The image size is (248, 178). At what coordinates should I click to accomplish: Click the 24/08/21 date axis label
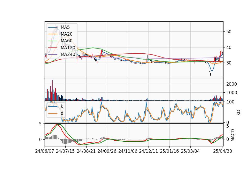(x=86, y=151)
